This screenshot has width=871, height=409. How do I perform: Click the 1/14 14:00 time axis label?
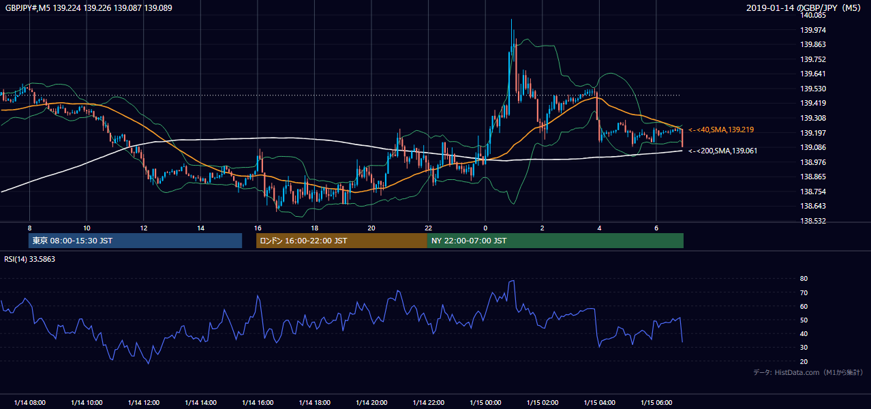[x=200, y=403]
